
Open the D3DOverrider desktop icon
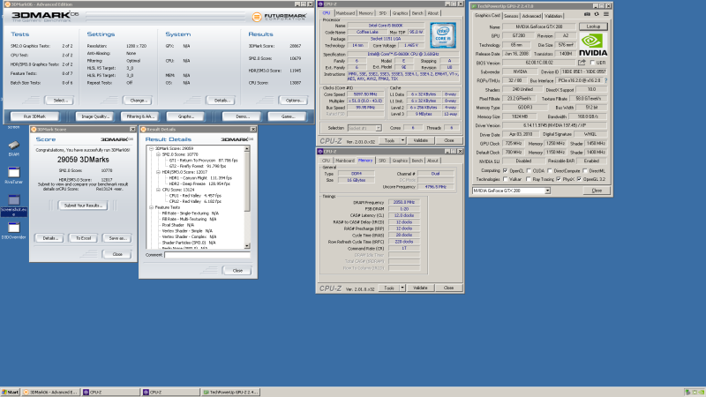coord(13,228)
